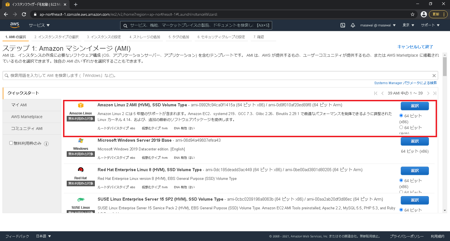Expand the サービス menu

click(39, 25)
